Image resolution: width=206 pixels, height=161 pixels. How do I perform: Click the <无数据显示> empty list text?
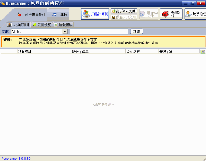click(x=103, y=105)
